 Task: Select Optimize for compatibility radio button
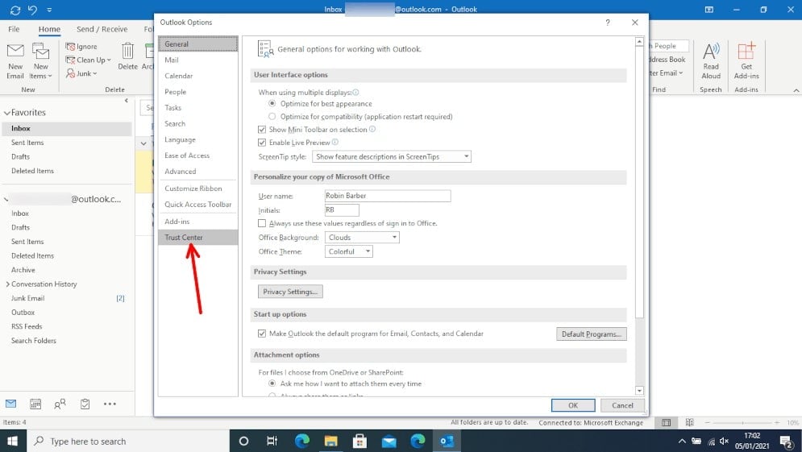click(272, 117)
